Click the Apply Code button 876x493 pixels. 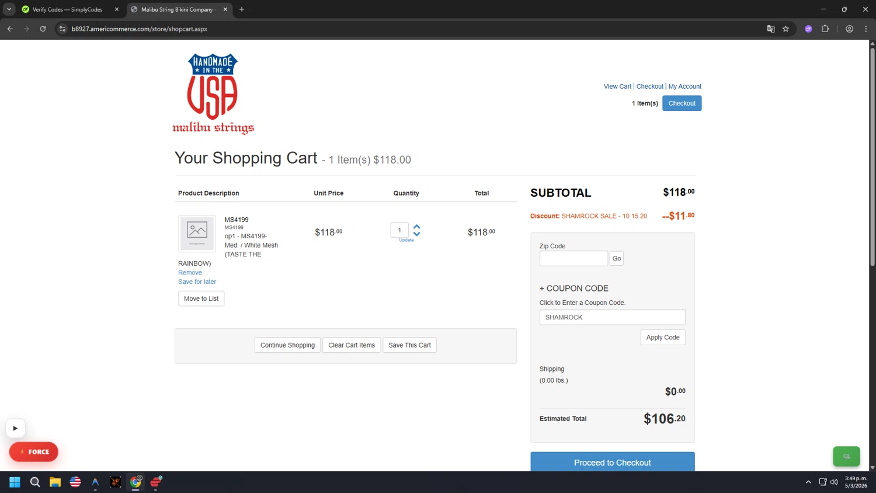[662, 338]
